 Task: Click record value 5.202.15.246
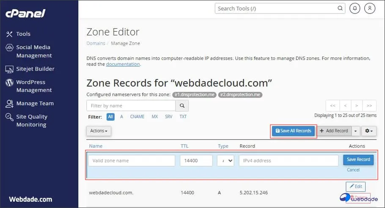[x=254, y=193]
